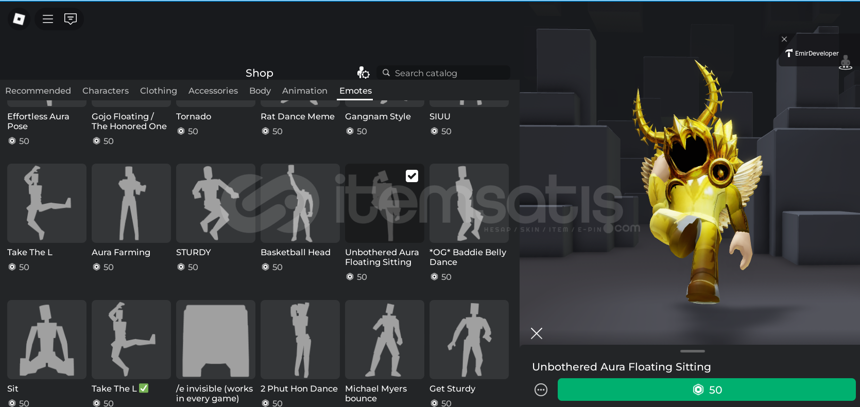Select the *OG* Baddie Belly Dance thumbnail
The width and height of the screenshot is (860, 407).
(469, 203)
